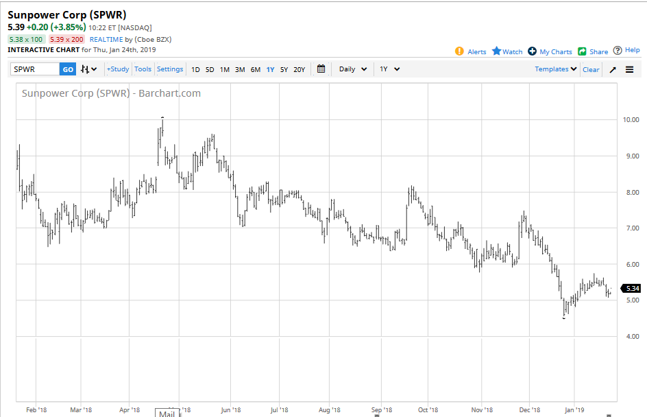Click the Mail tooltip label
This screenshot has width=647, height=417.
pos(167,414)
